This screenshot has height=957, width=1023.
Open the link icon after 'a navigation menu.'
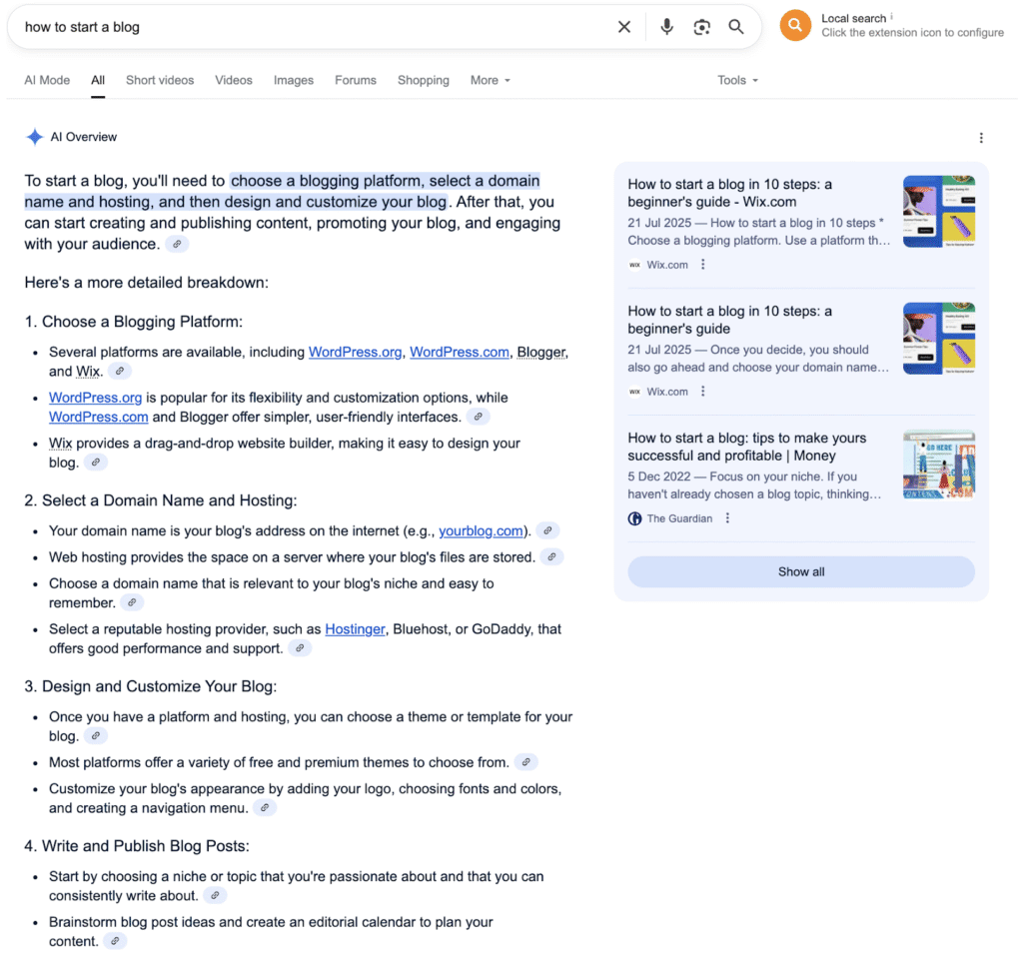coord(265,807)
